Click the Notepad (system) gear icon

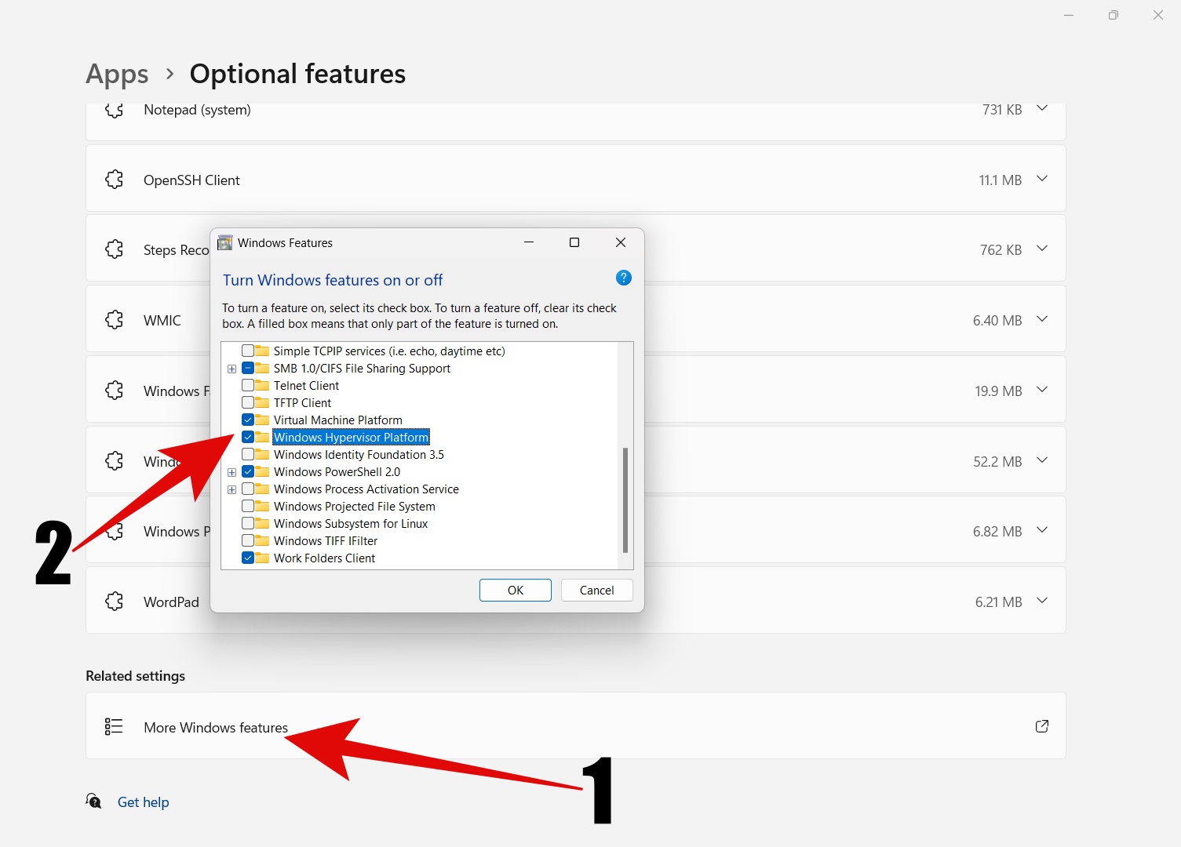click(115, 110)
